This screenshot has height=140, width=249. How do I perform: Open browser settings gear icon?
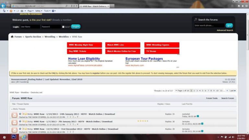(246, 6)
